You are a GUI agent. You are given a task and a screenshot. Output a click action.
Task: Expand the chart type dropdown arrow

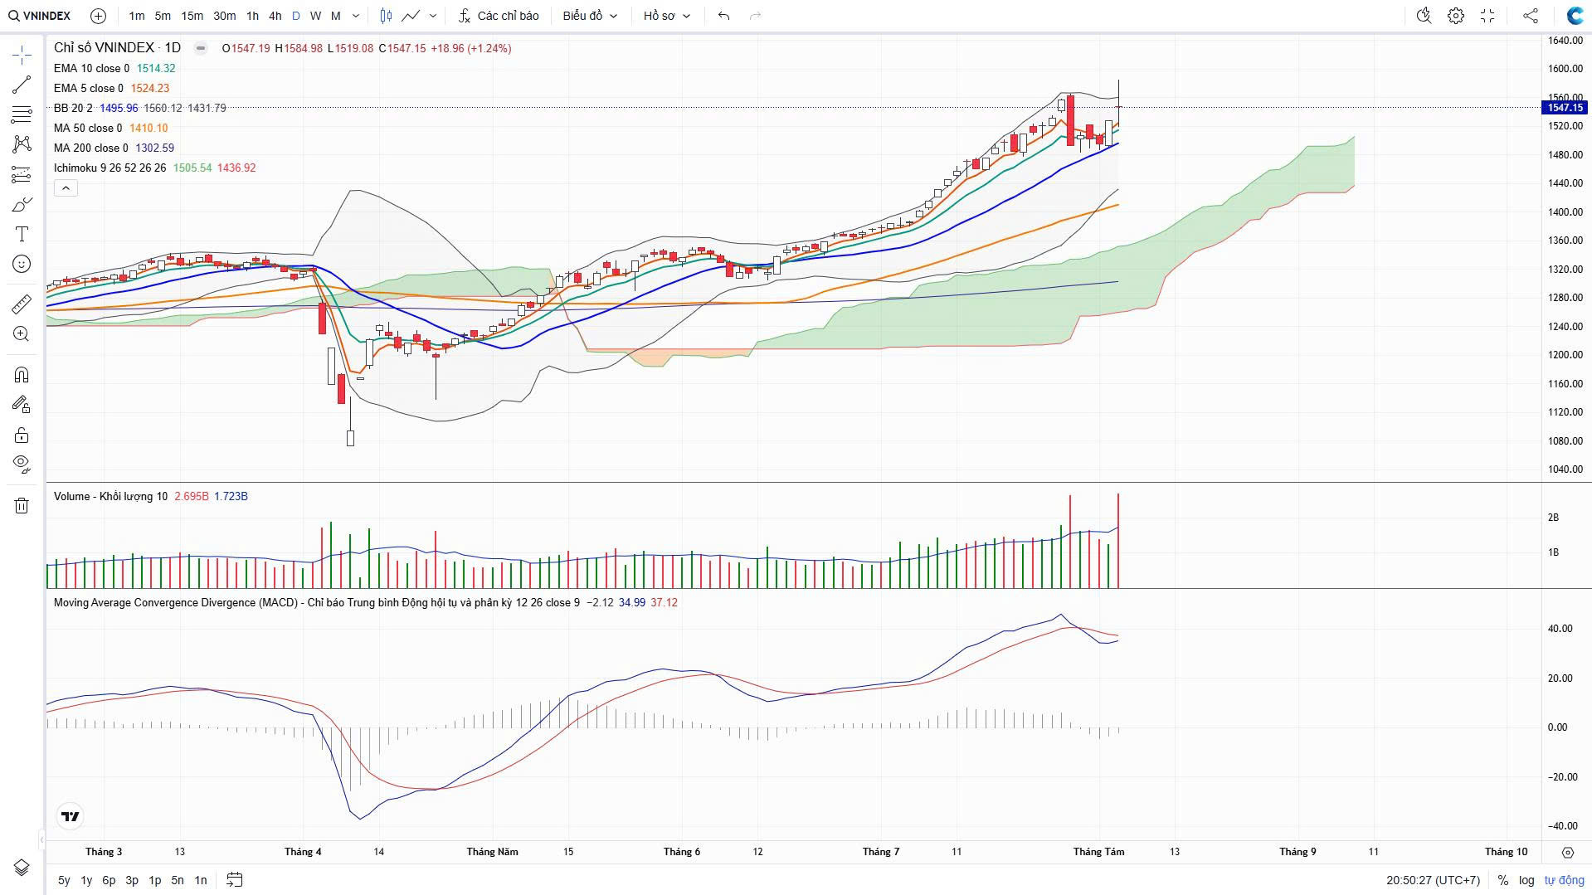[x=435, y=16]
